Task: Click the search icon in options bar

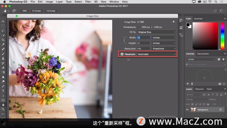Action: pyautogui.click(x=215, y=11)
